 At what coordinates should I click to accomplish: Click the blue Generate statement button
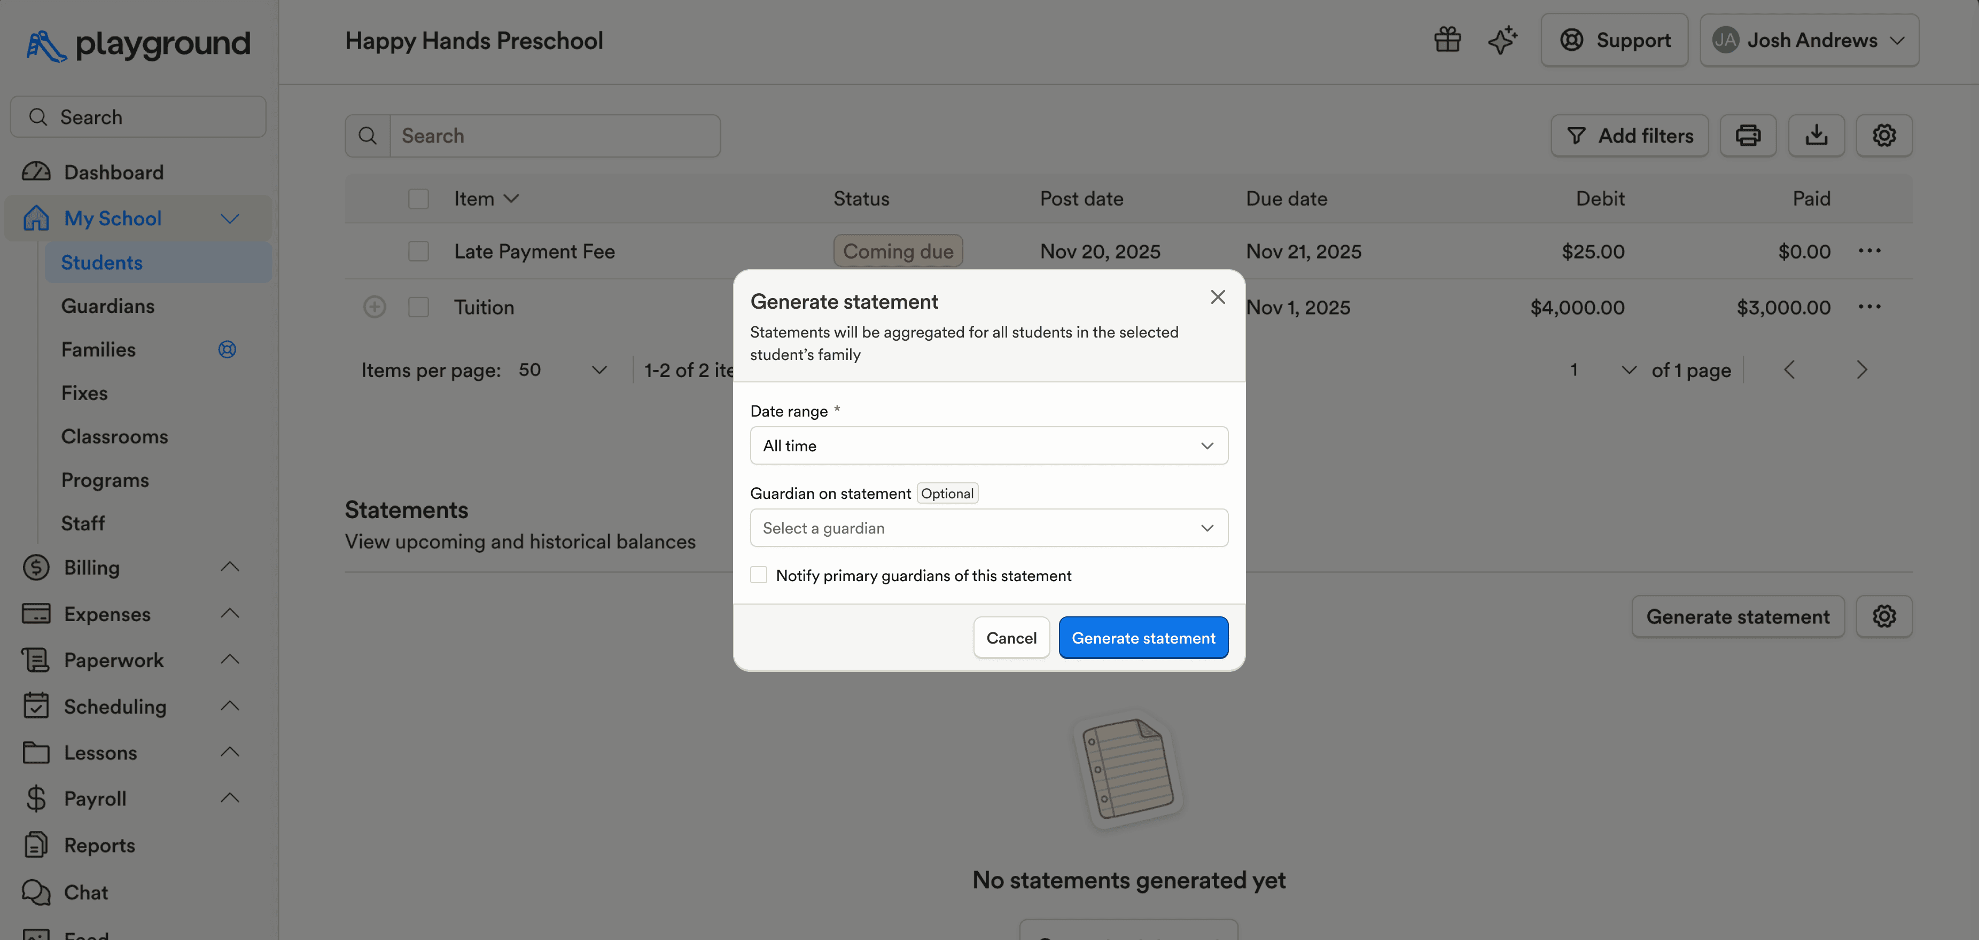1143,638
